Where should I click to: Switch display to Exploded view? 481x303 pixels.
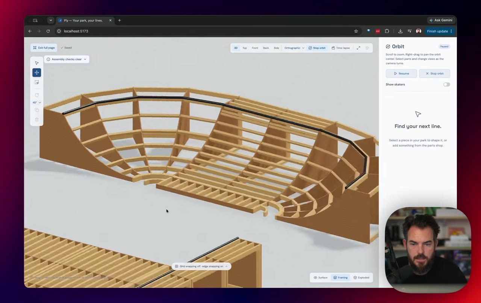click(361, 278)
